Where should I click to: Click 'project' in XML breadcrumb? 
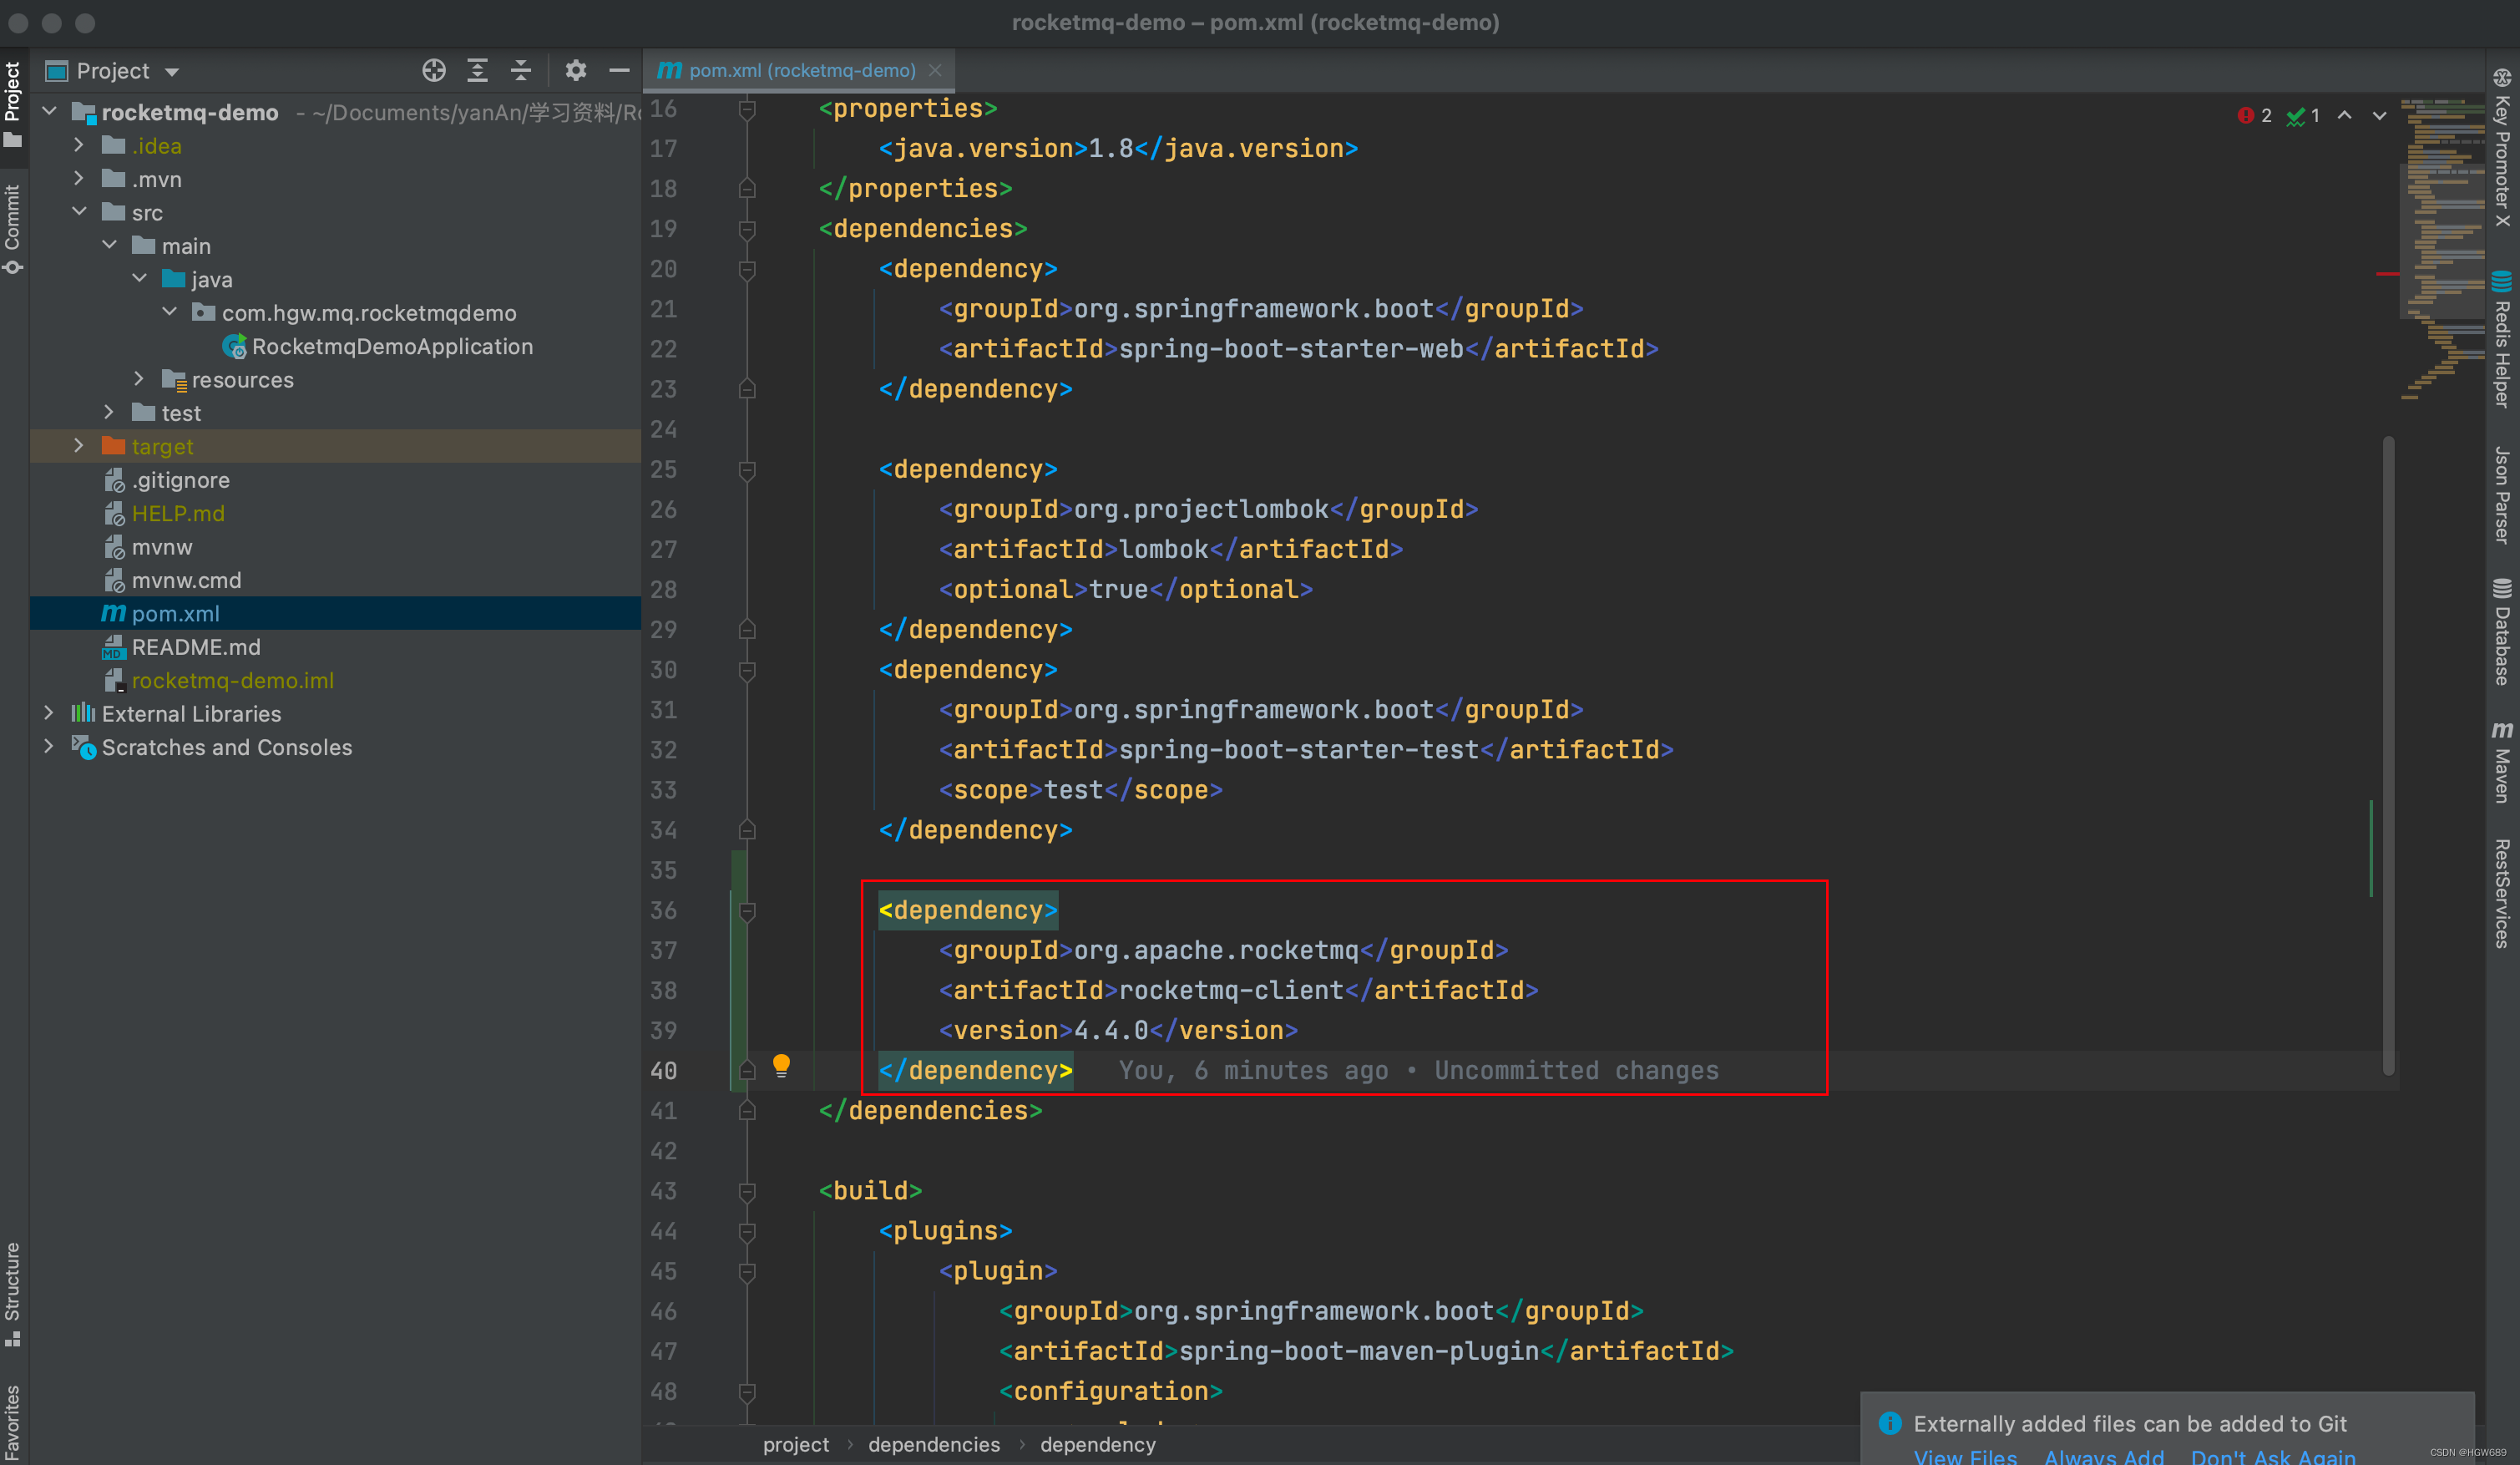(x=796, y=1444)
